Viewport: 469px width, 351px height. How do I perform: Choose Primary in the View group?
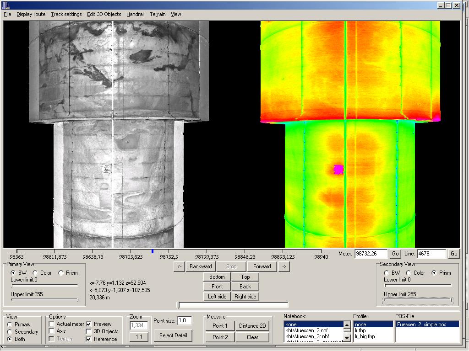pos(10,324)
